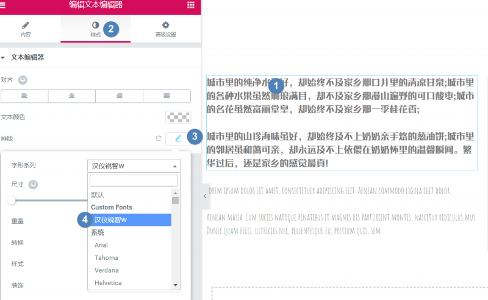The width and height of the screenshot is (488, 300).
Task: Click the font search input field
Action: [134, 181]
